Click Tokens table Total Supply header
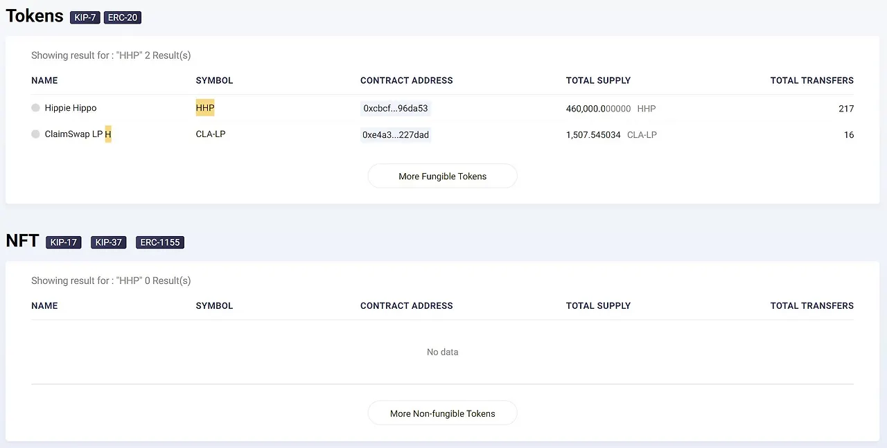Screen dimensions: 887x448 click(598, 80)
